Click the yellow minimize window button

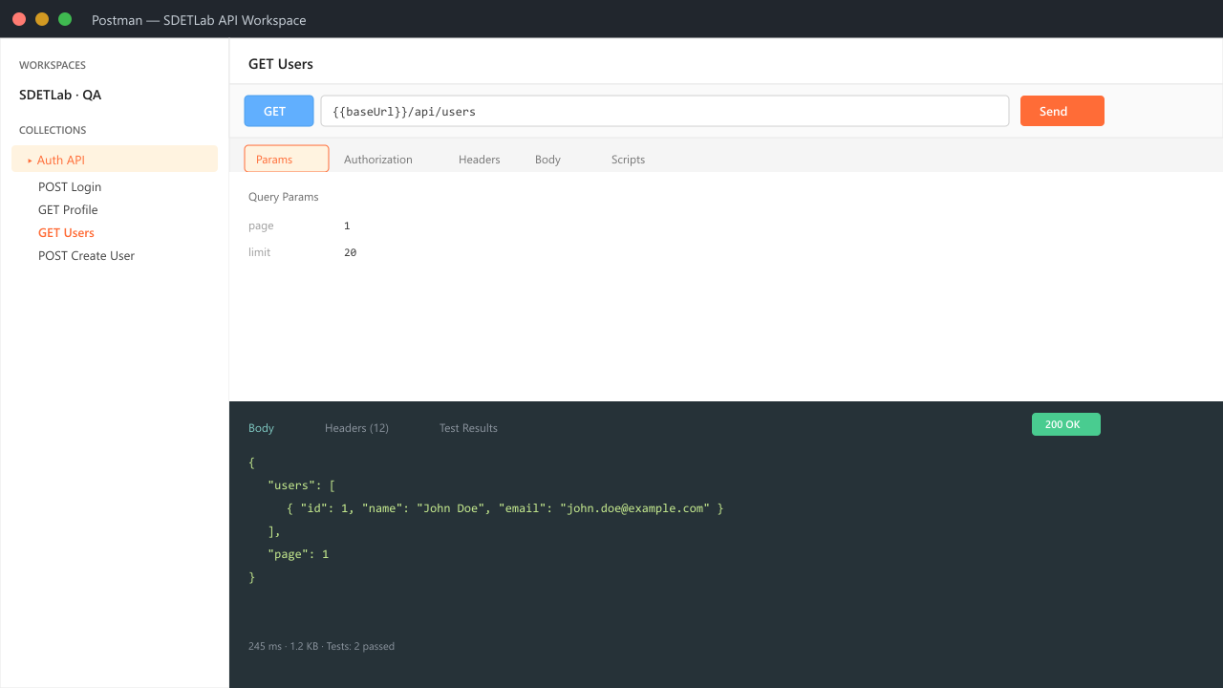click(42, 19)
